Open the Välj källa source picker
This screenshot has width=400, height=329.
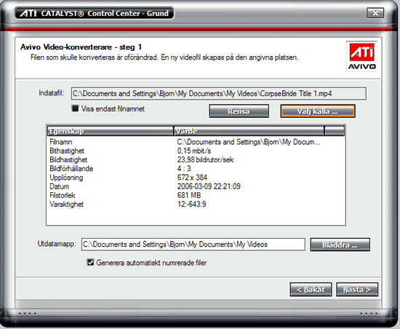[318, 111]
